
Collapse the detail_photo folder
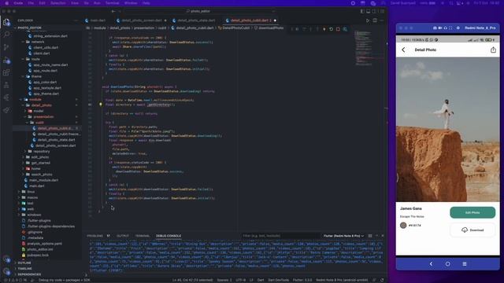pyautogui.click(x=41, y=105)
